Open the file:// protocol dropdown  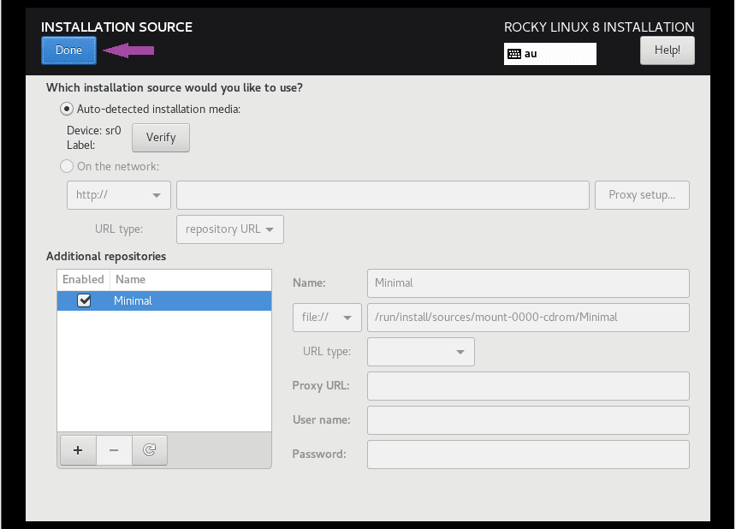click(327, 318)
